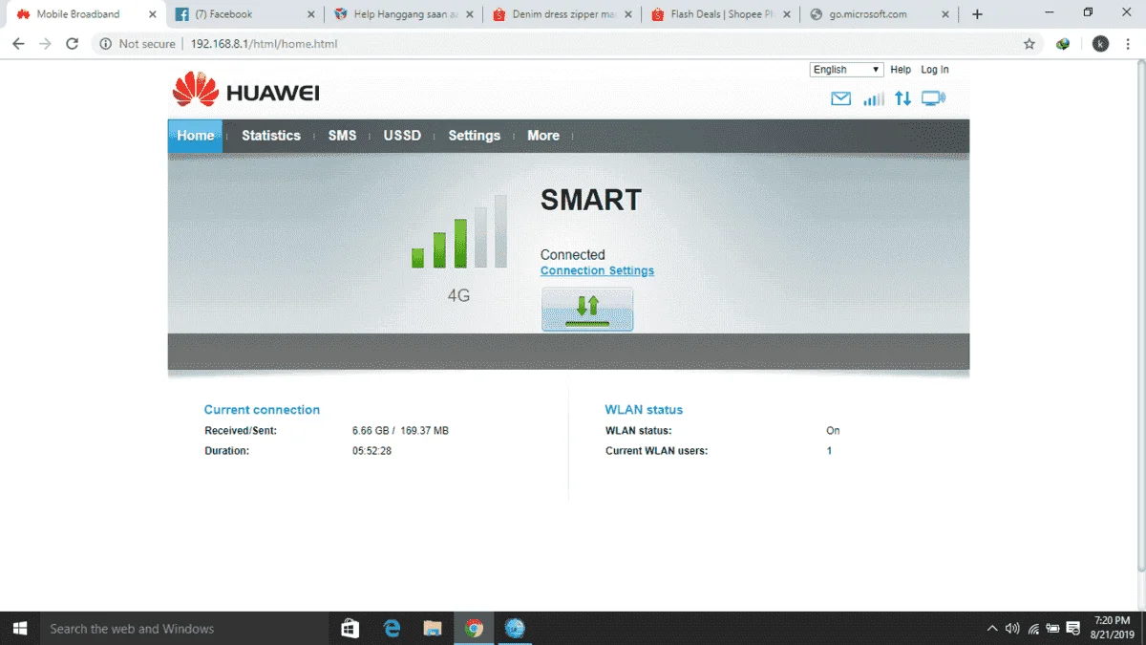
Task: Click Search the web and Windows box
Action: point(184,628)
